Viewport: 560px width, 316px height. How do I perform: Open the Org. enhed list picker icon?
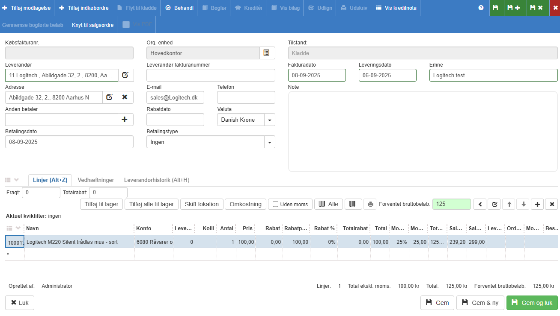pos(267,53)
